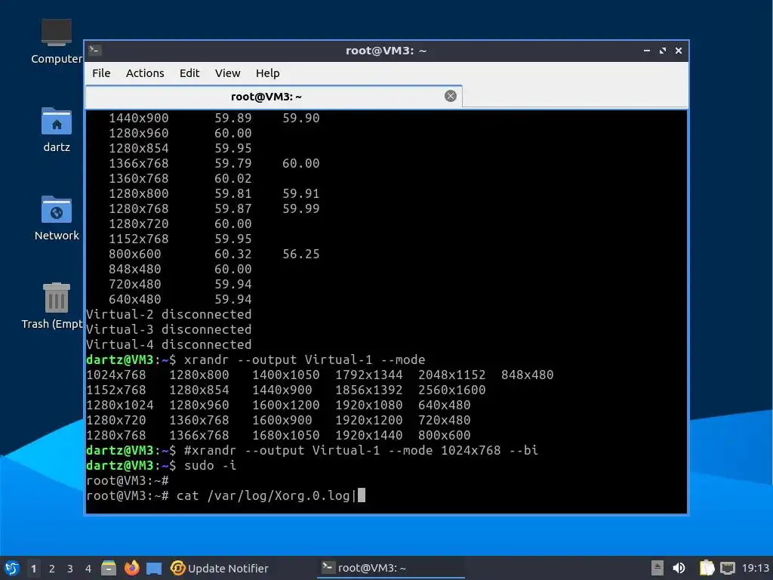Switch to workspace 4
The width and height of the screenshot is (773, 580).
pos(88,568)
